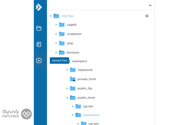Click the public_html open-folder icon
Viewport: 181px width, 125px height.
click(73, 98)
